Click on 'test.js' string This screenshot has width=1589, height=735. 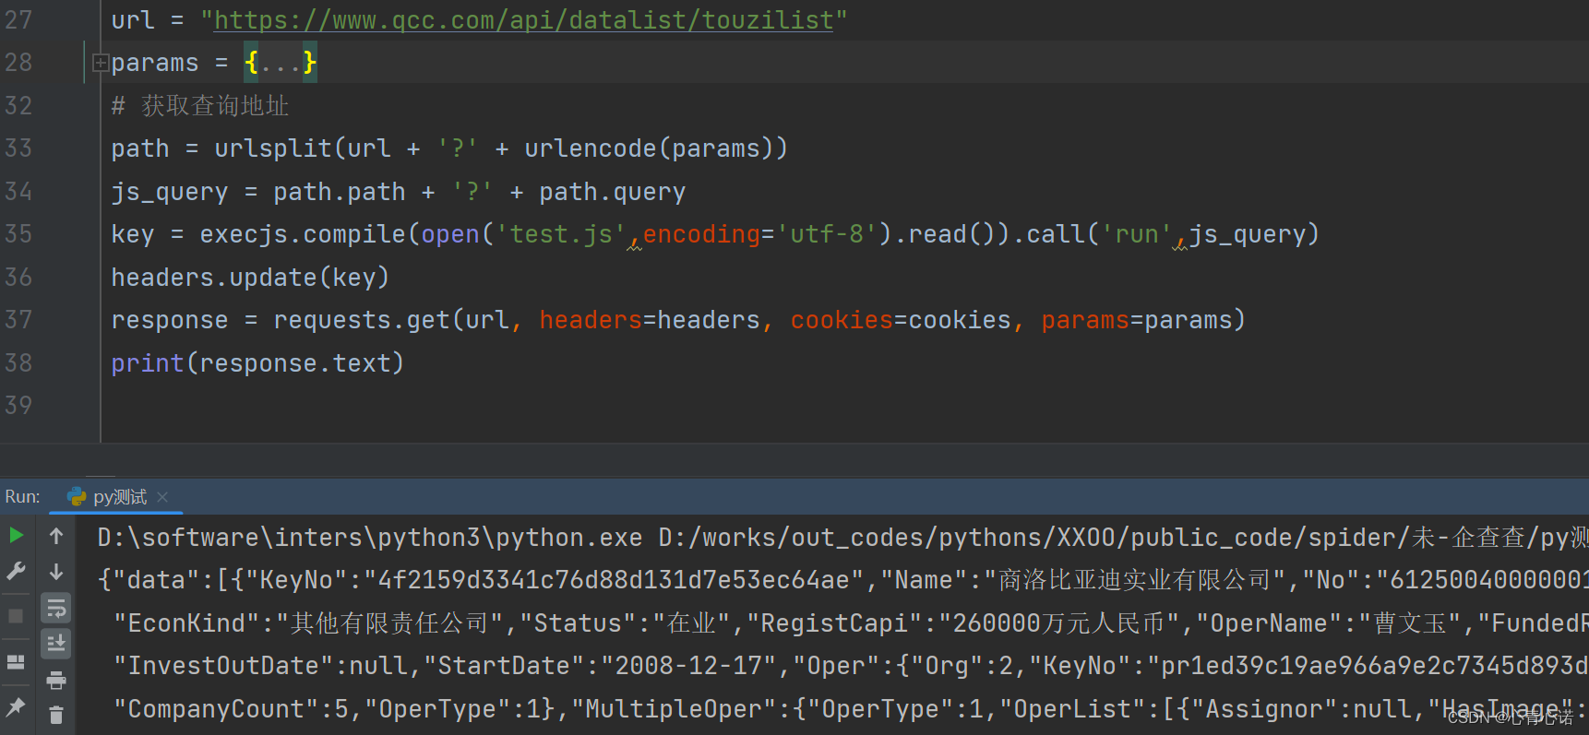click(x=561, y=234)
